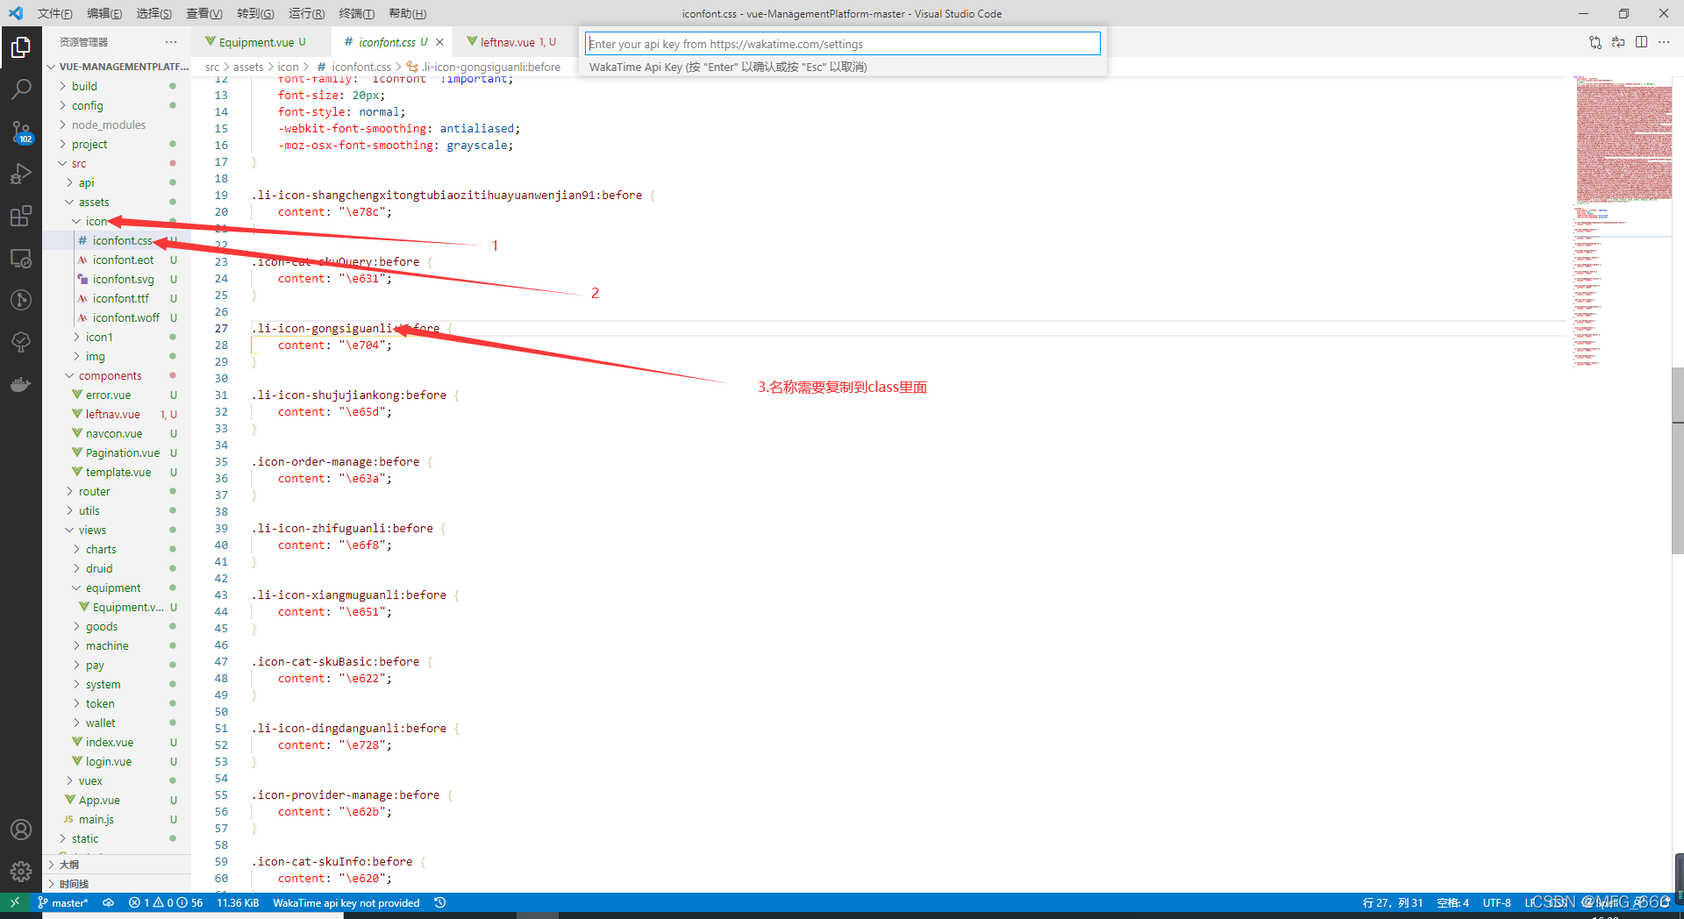Image resolution: width=1684 pixels, height=919 pixels.
Task: Close the iconfont.css tab
Action: pyautogui.click(x=439, y=42)
